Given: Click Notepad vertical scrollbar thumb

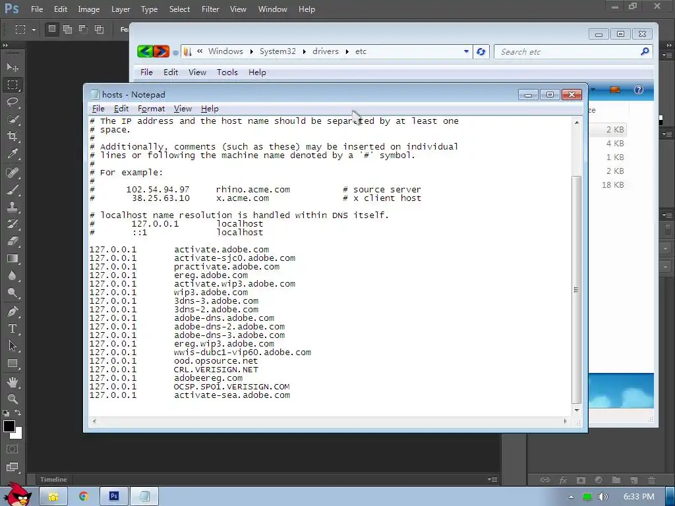Looking at the screenshot, I should [x=576, y=290].
